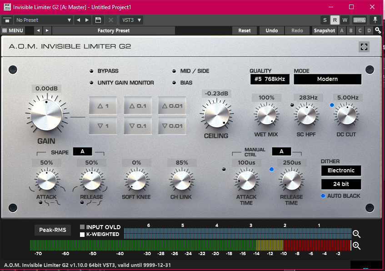Open the Factory Preset list
The image size is (385, 271).
point(114,30)
